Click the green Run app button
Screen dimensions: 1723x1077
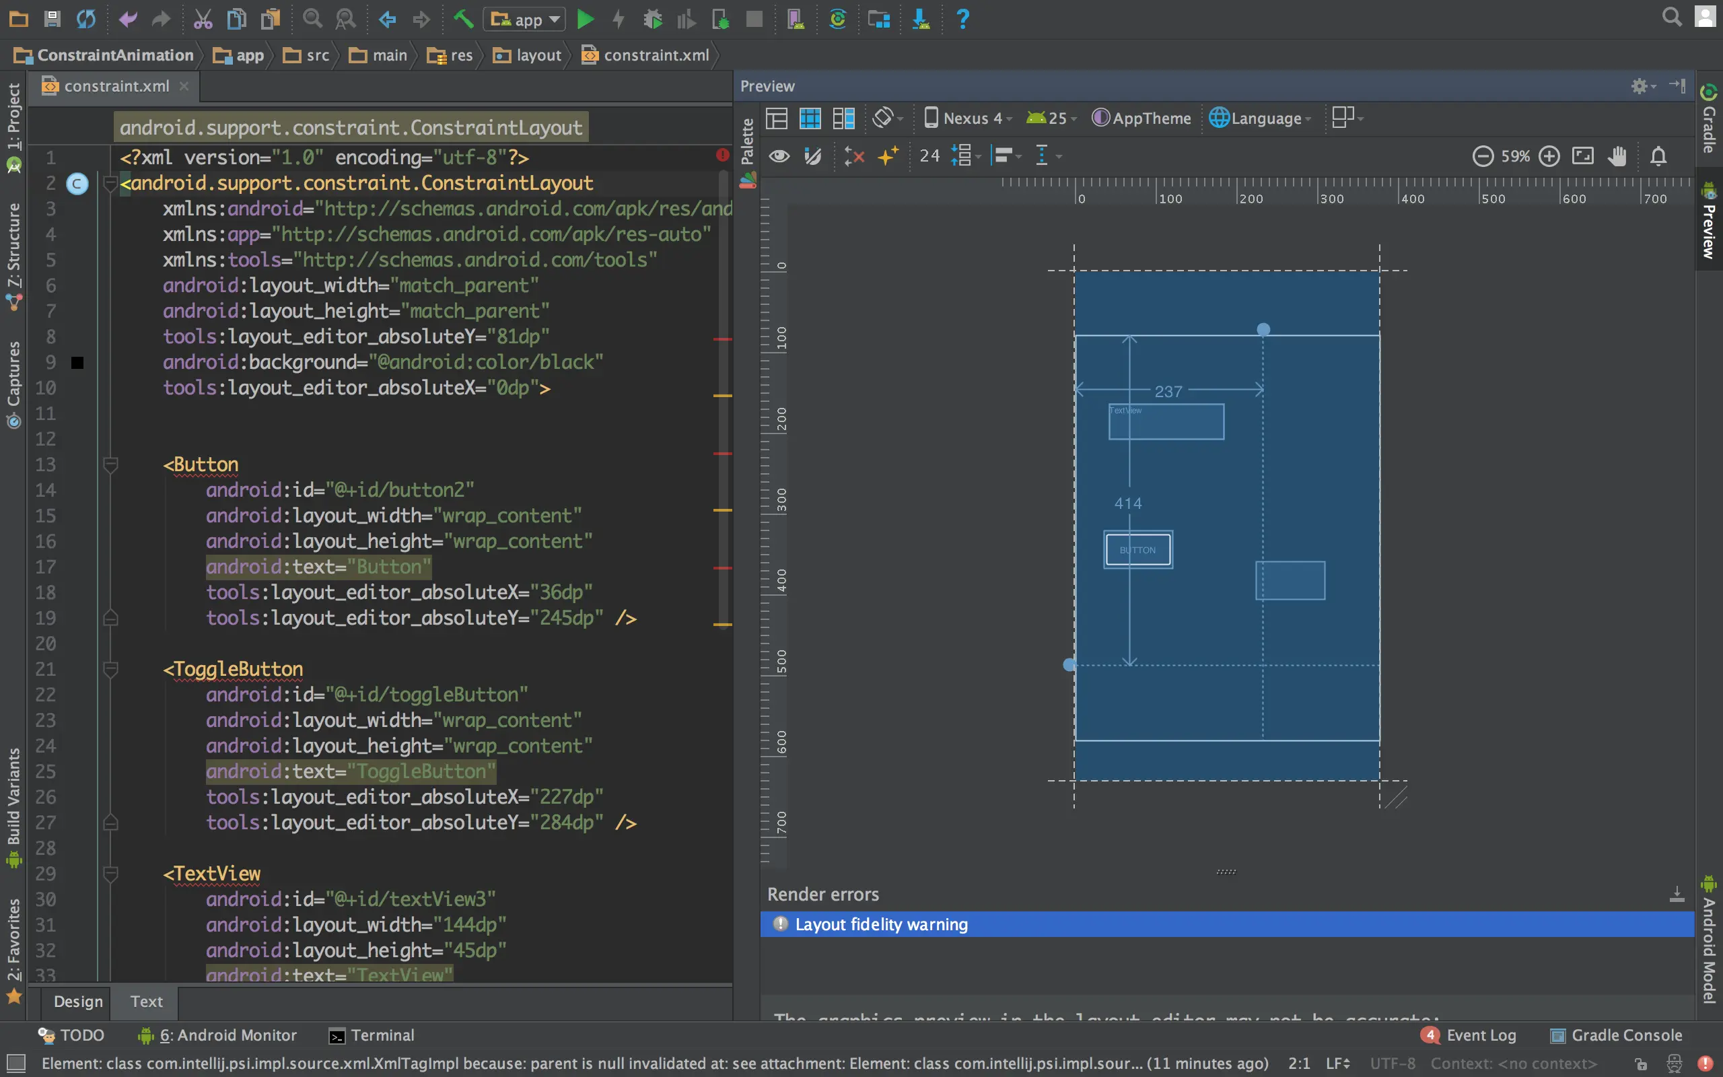pyautogui.click(x=584, y=20)
